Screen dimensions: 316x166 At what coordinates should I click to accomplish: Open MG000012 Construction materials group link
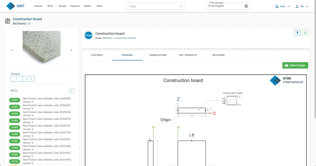coord(119,38)
